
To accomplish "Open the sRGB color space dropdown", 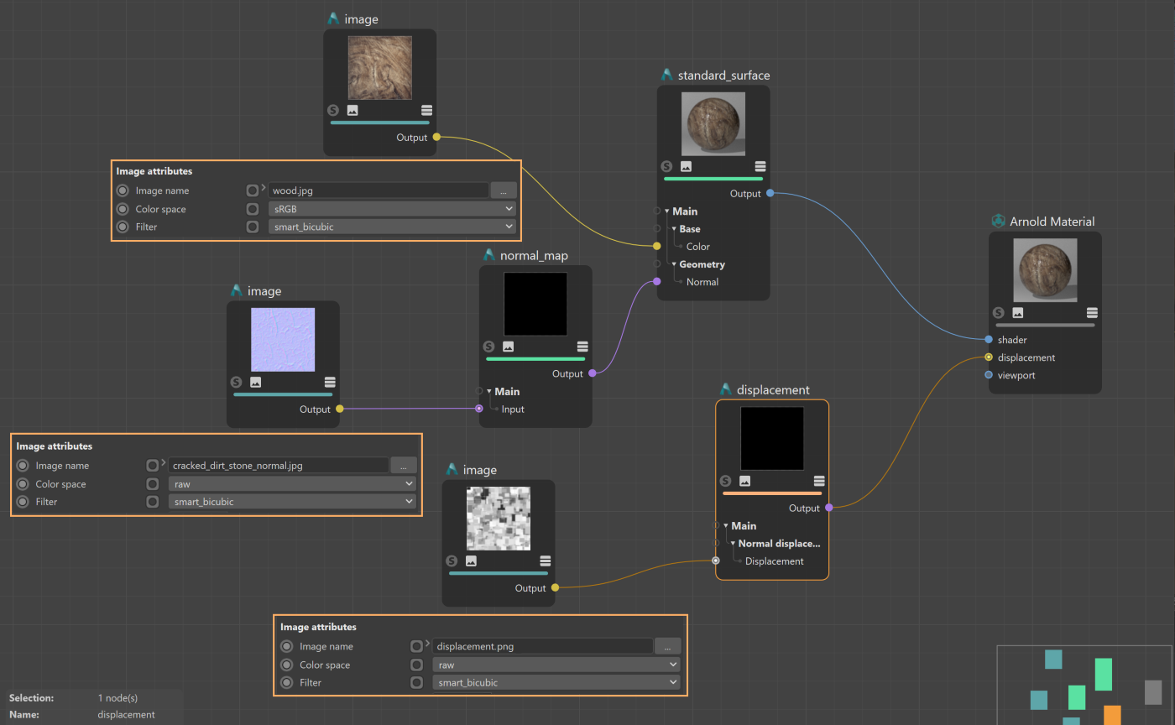I will 392,208.
